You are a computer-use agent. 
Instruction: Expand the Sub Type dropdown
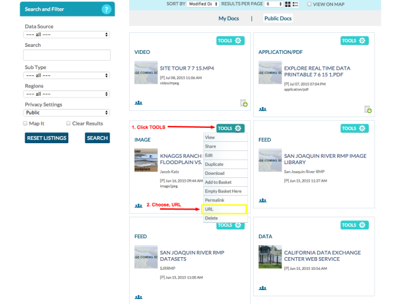[66, 75]
